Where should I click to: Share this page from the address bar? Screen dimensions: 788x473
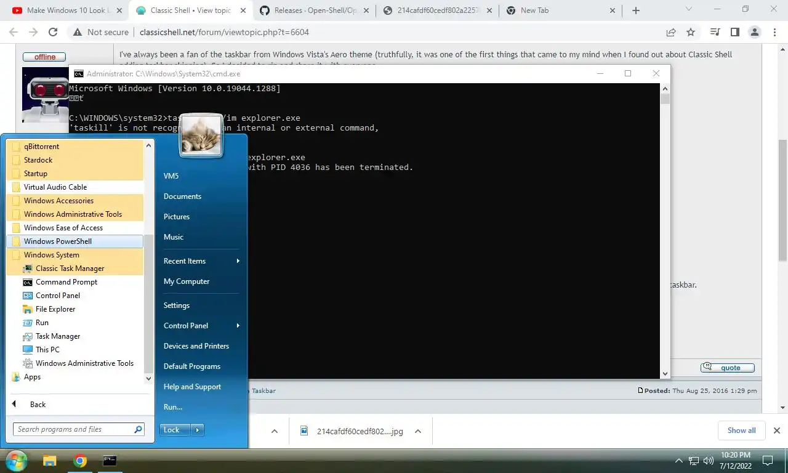point(670,32)
